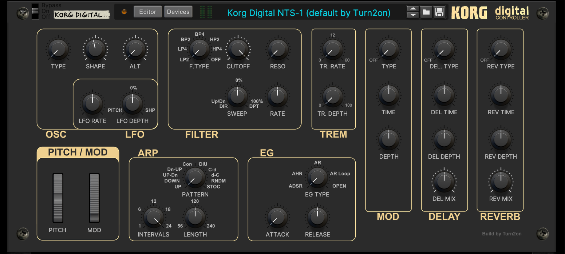Viewport: 565px width, 254px height.
Task: Open a preset file with the folder icon
Action: 426,12
